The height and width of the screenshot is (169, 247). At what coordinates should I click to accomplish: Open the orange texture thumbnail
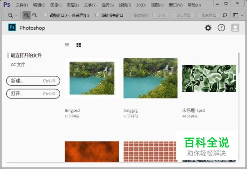pyautogui.click(x=92, y=152)
